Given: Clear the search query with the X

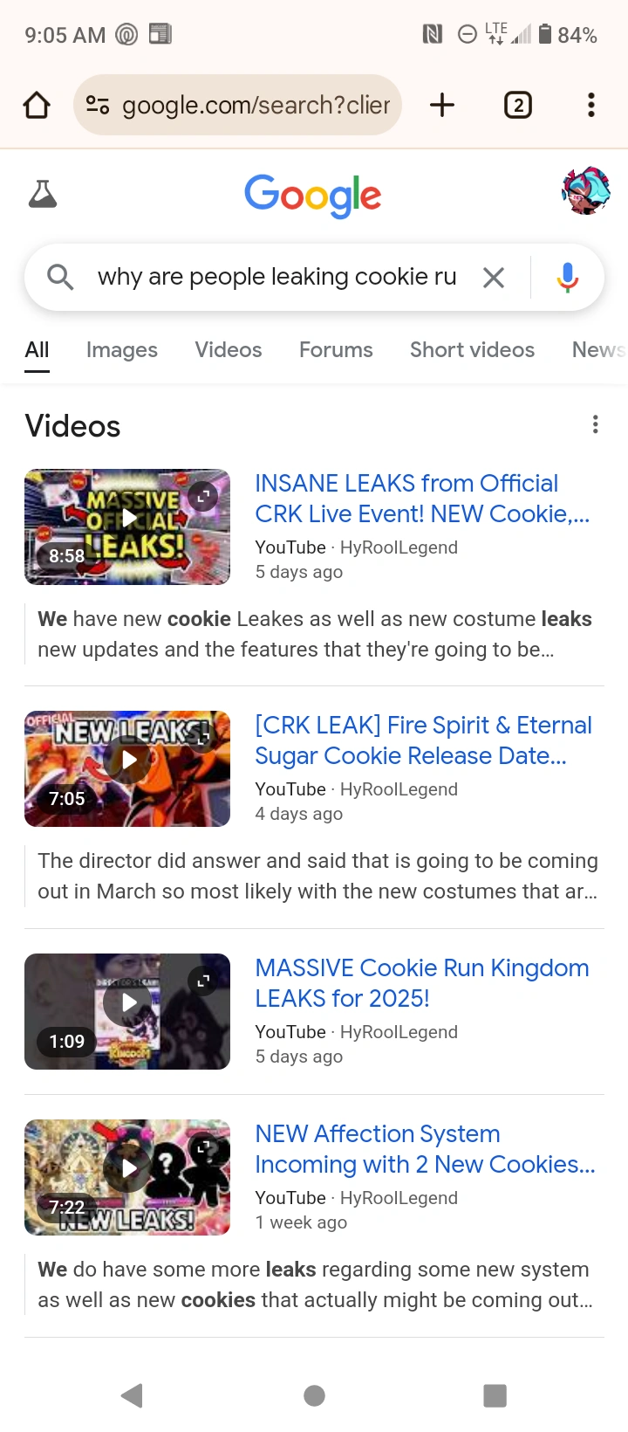Looking at the screenshot, I should [494, 278].
